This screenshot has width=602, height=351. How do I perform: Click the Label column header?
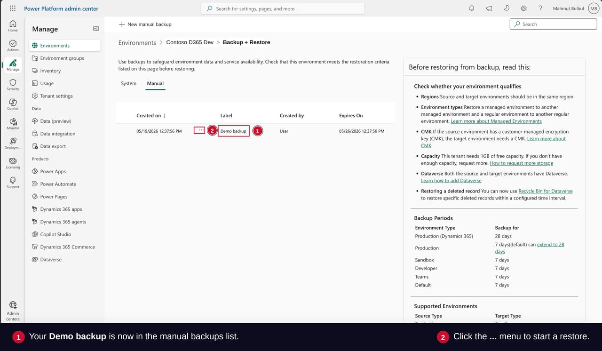(226, 116)
